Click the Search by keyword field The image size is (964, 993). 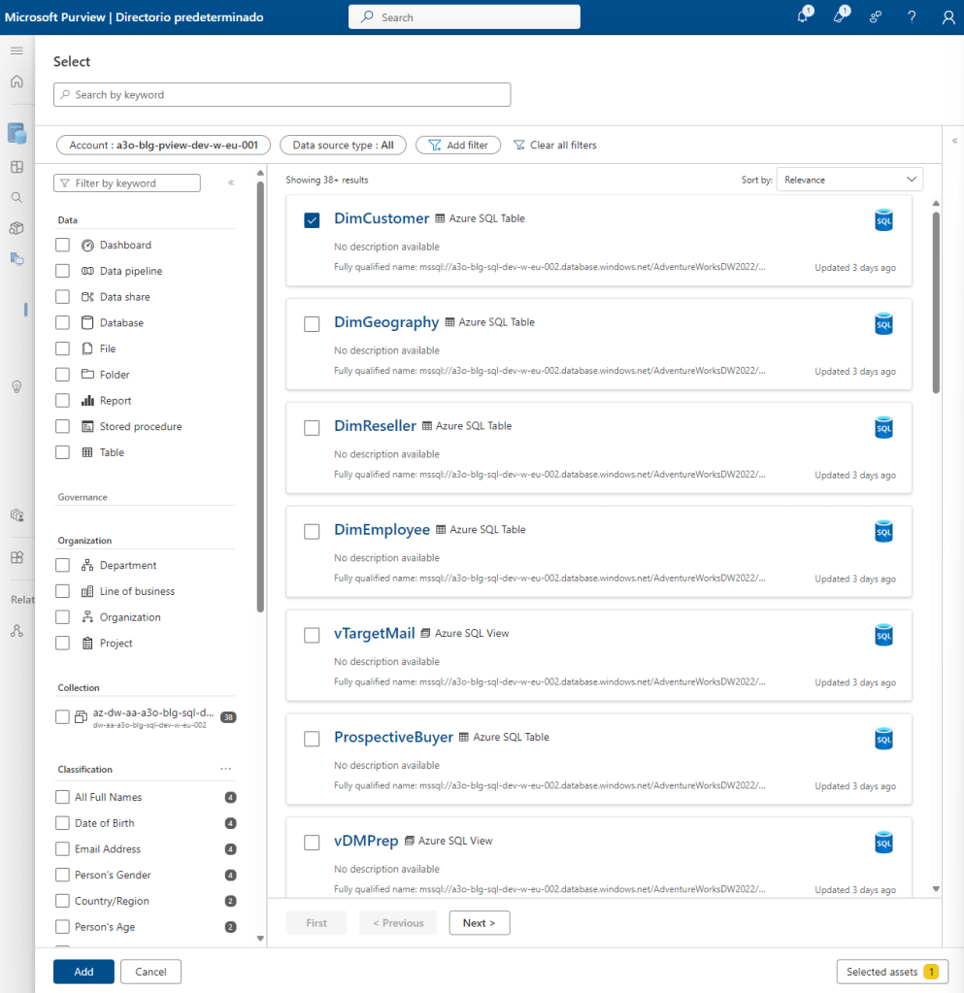[282, 94]
